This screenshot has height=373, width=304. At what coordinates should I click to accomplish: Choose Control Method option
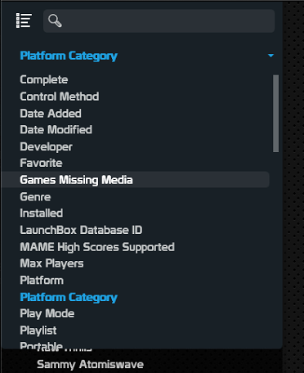point(60,97)
